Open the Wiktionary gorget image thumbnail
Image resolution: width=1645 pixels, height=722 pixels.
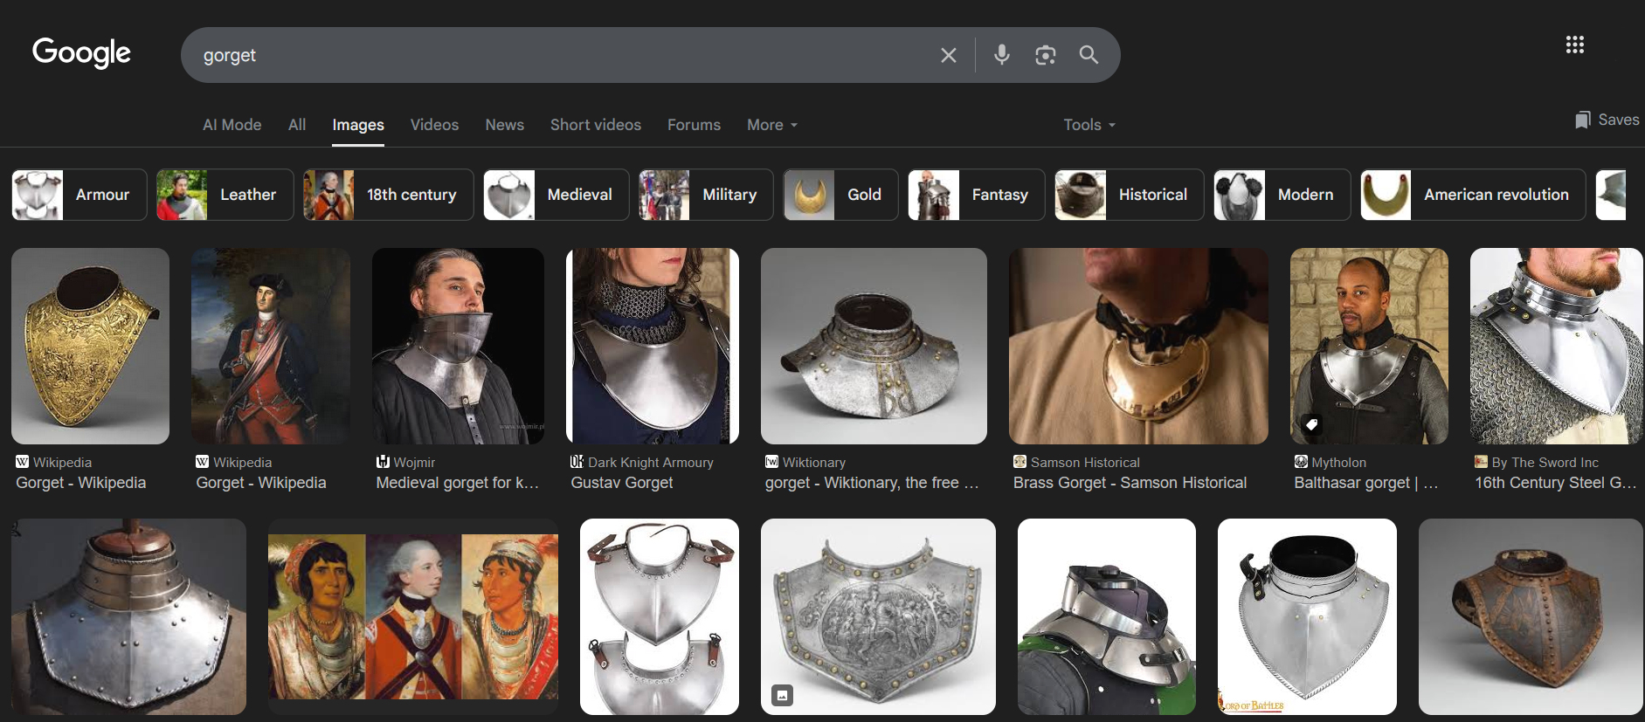pyautogui.click(x=874, y=346)
